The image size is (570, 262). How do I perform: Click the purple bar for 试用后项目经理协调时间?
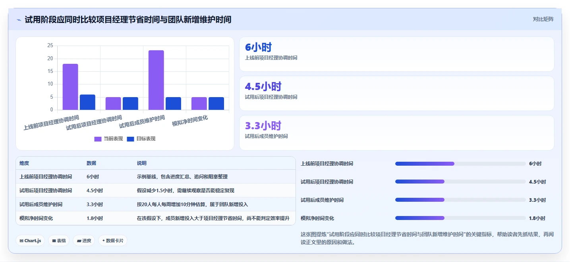(x=113, y=103)
